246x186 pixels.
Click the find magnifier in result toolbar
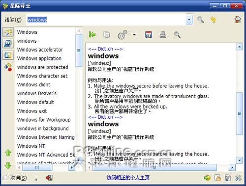click(177, 35)
